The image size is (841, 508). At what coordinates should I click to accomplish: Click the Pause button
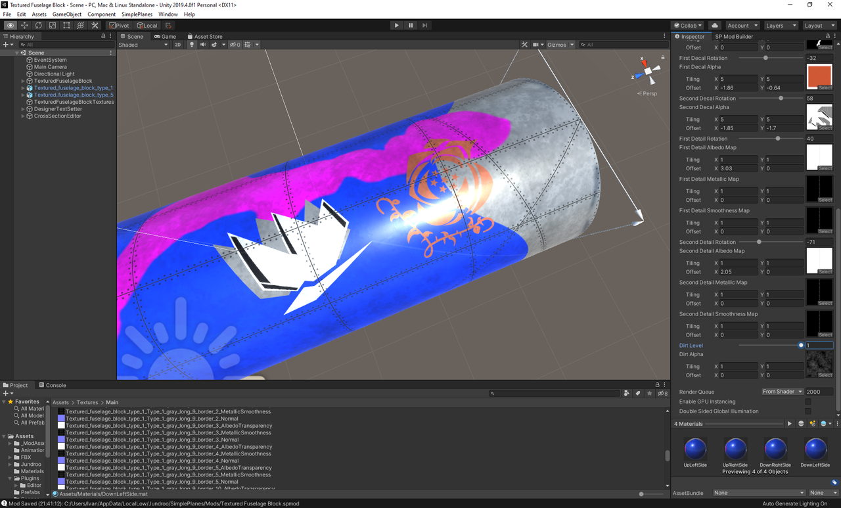point(411,26)
